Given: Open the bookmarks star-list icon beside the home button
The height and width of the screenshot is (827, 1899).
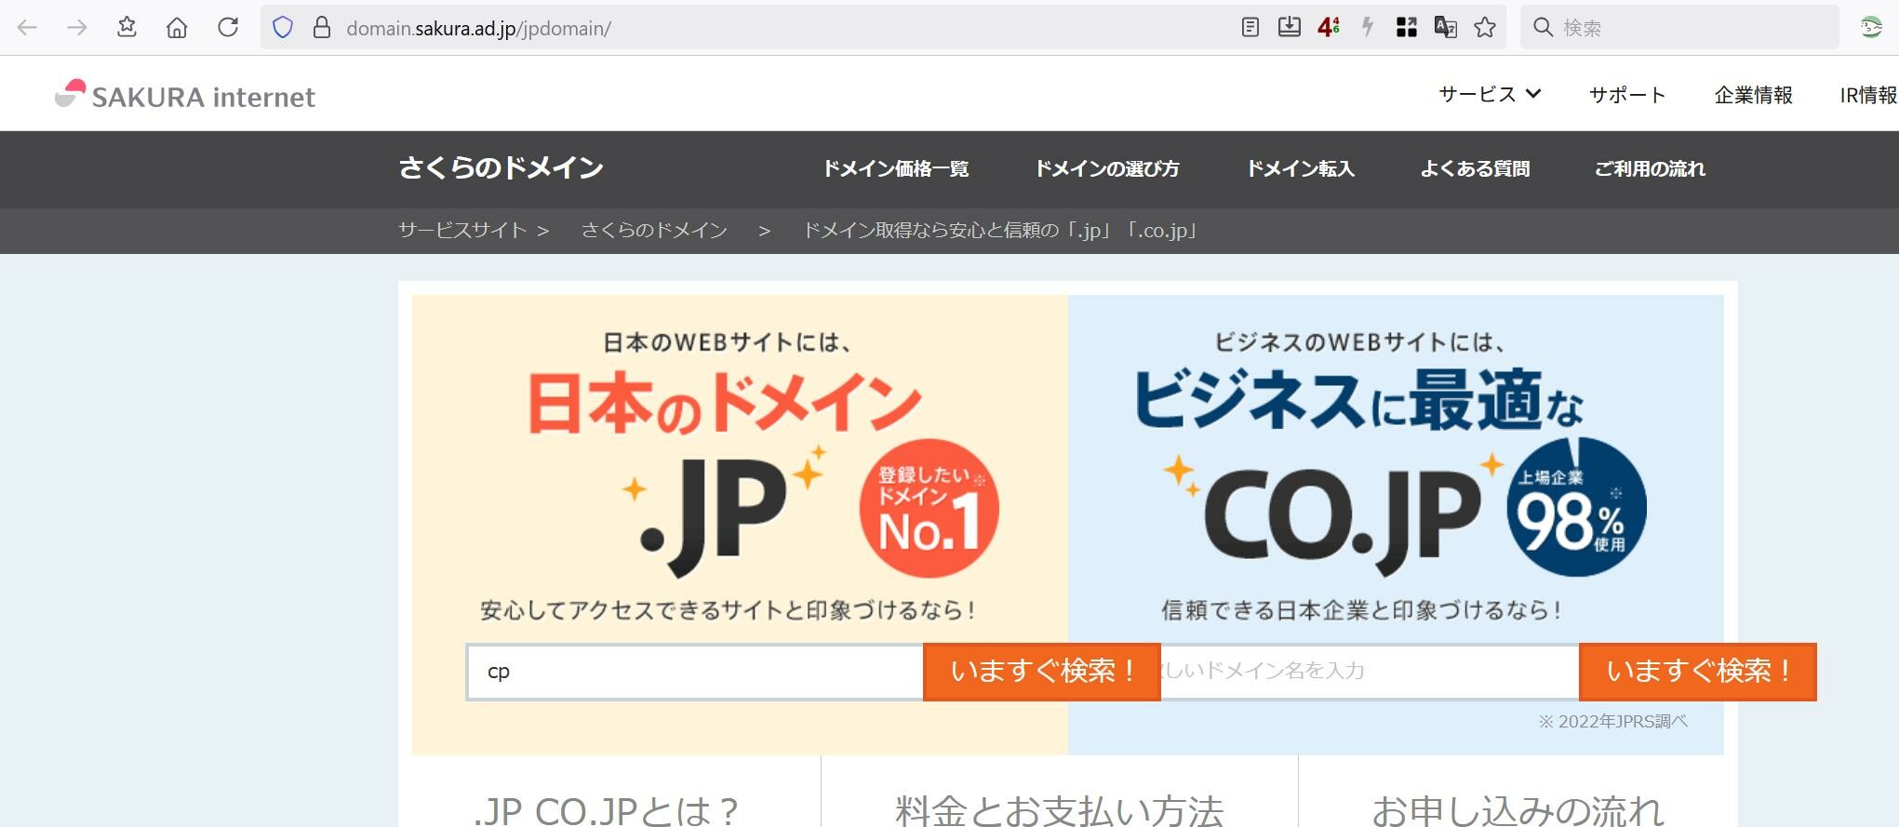Looking at the screenshot, I should [x=127, y=28].
